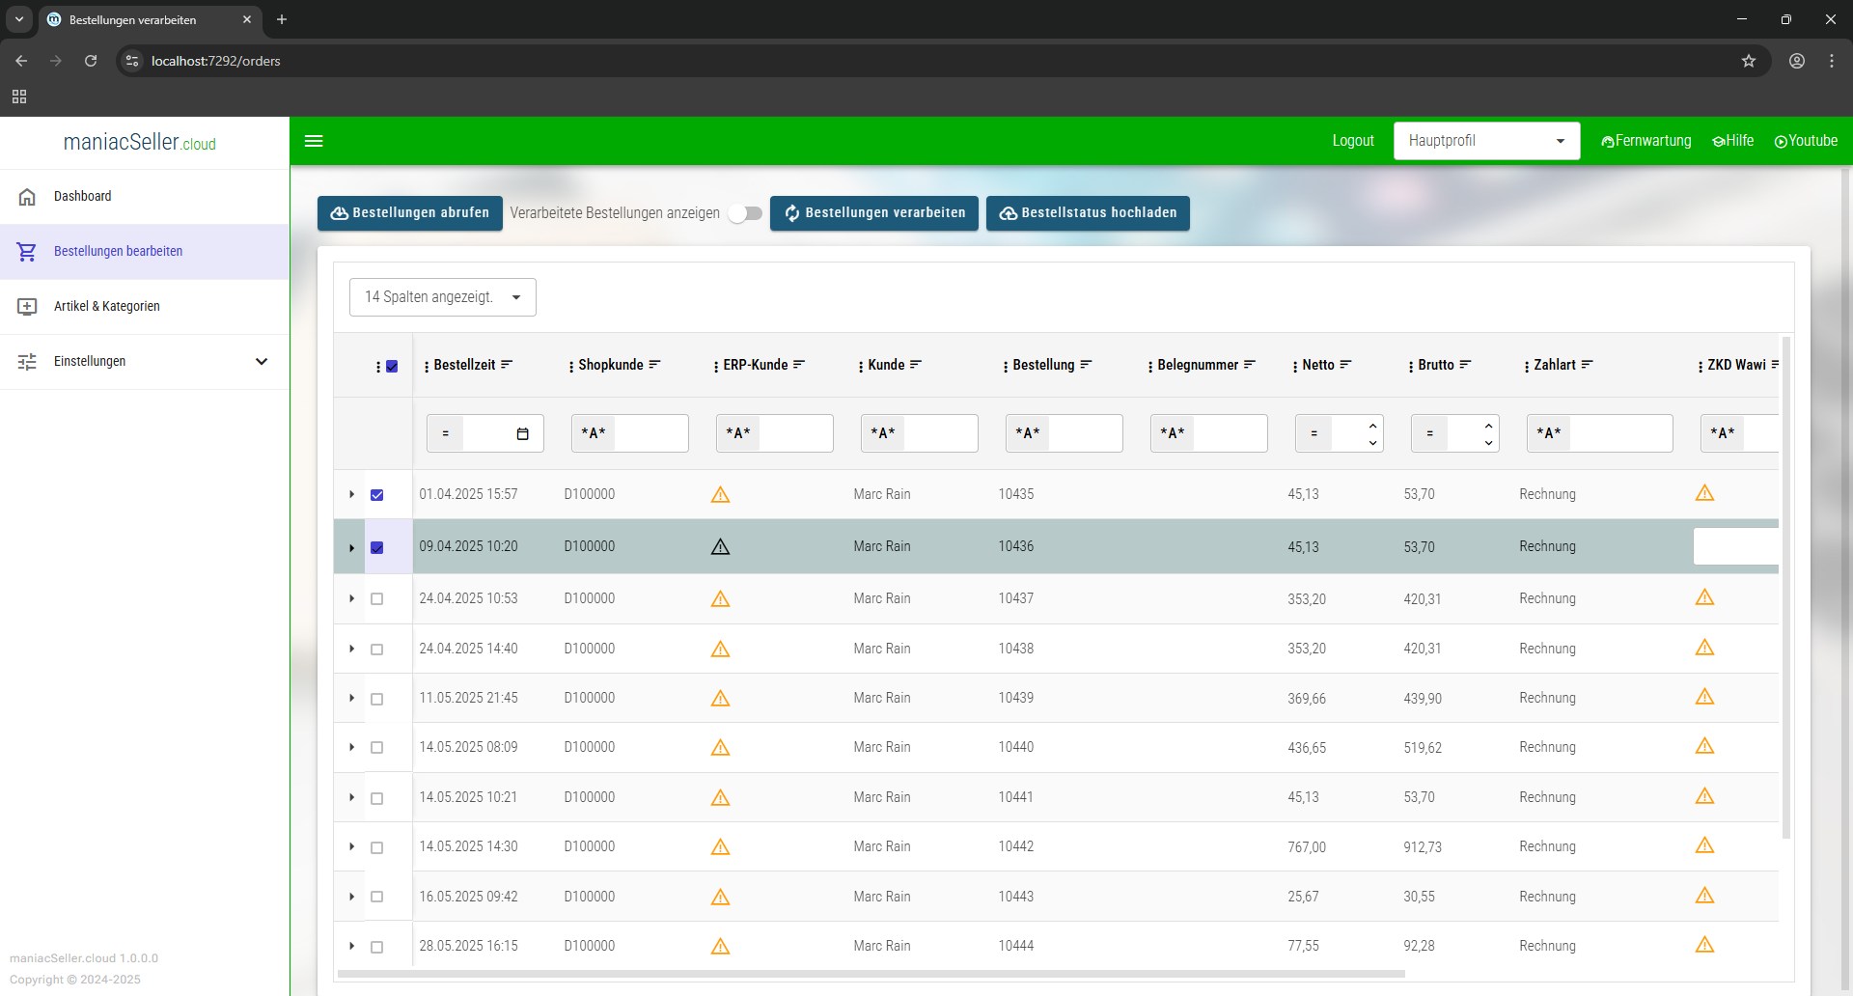Click ERP-Kunde warning icon for order 10437
This screenshot has height=996, width=1853.
click(720, 599)
